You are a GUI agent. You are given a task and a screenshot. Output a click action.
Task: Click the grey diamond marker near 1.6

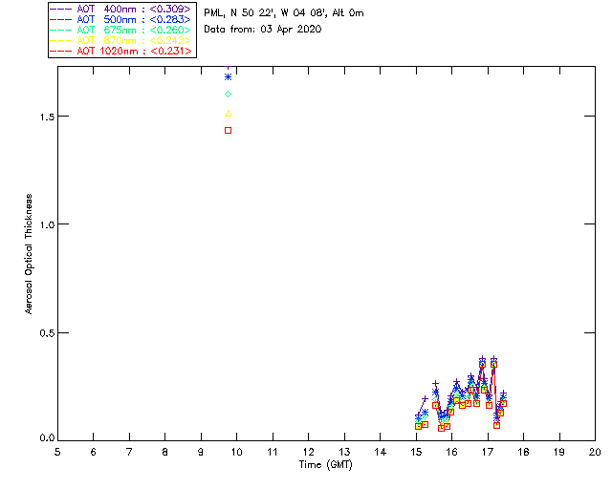228,95
